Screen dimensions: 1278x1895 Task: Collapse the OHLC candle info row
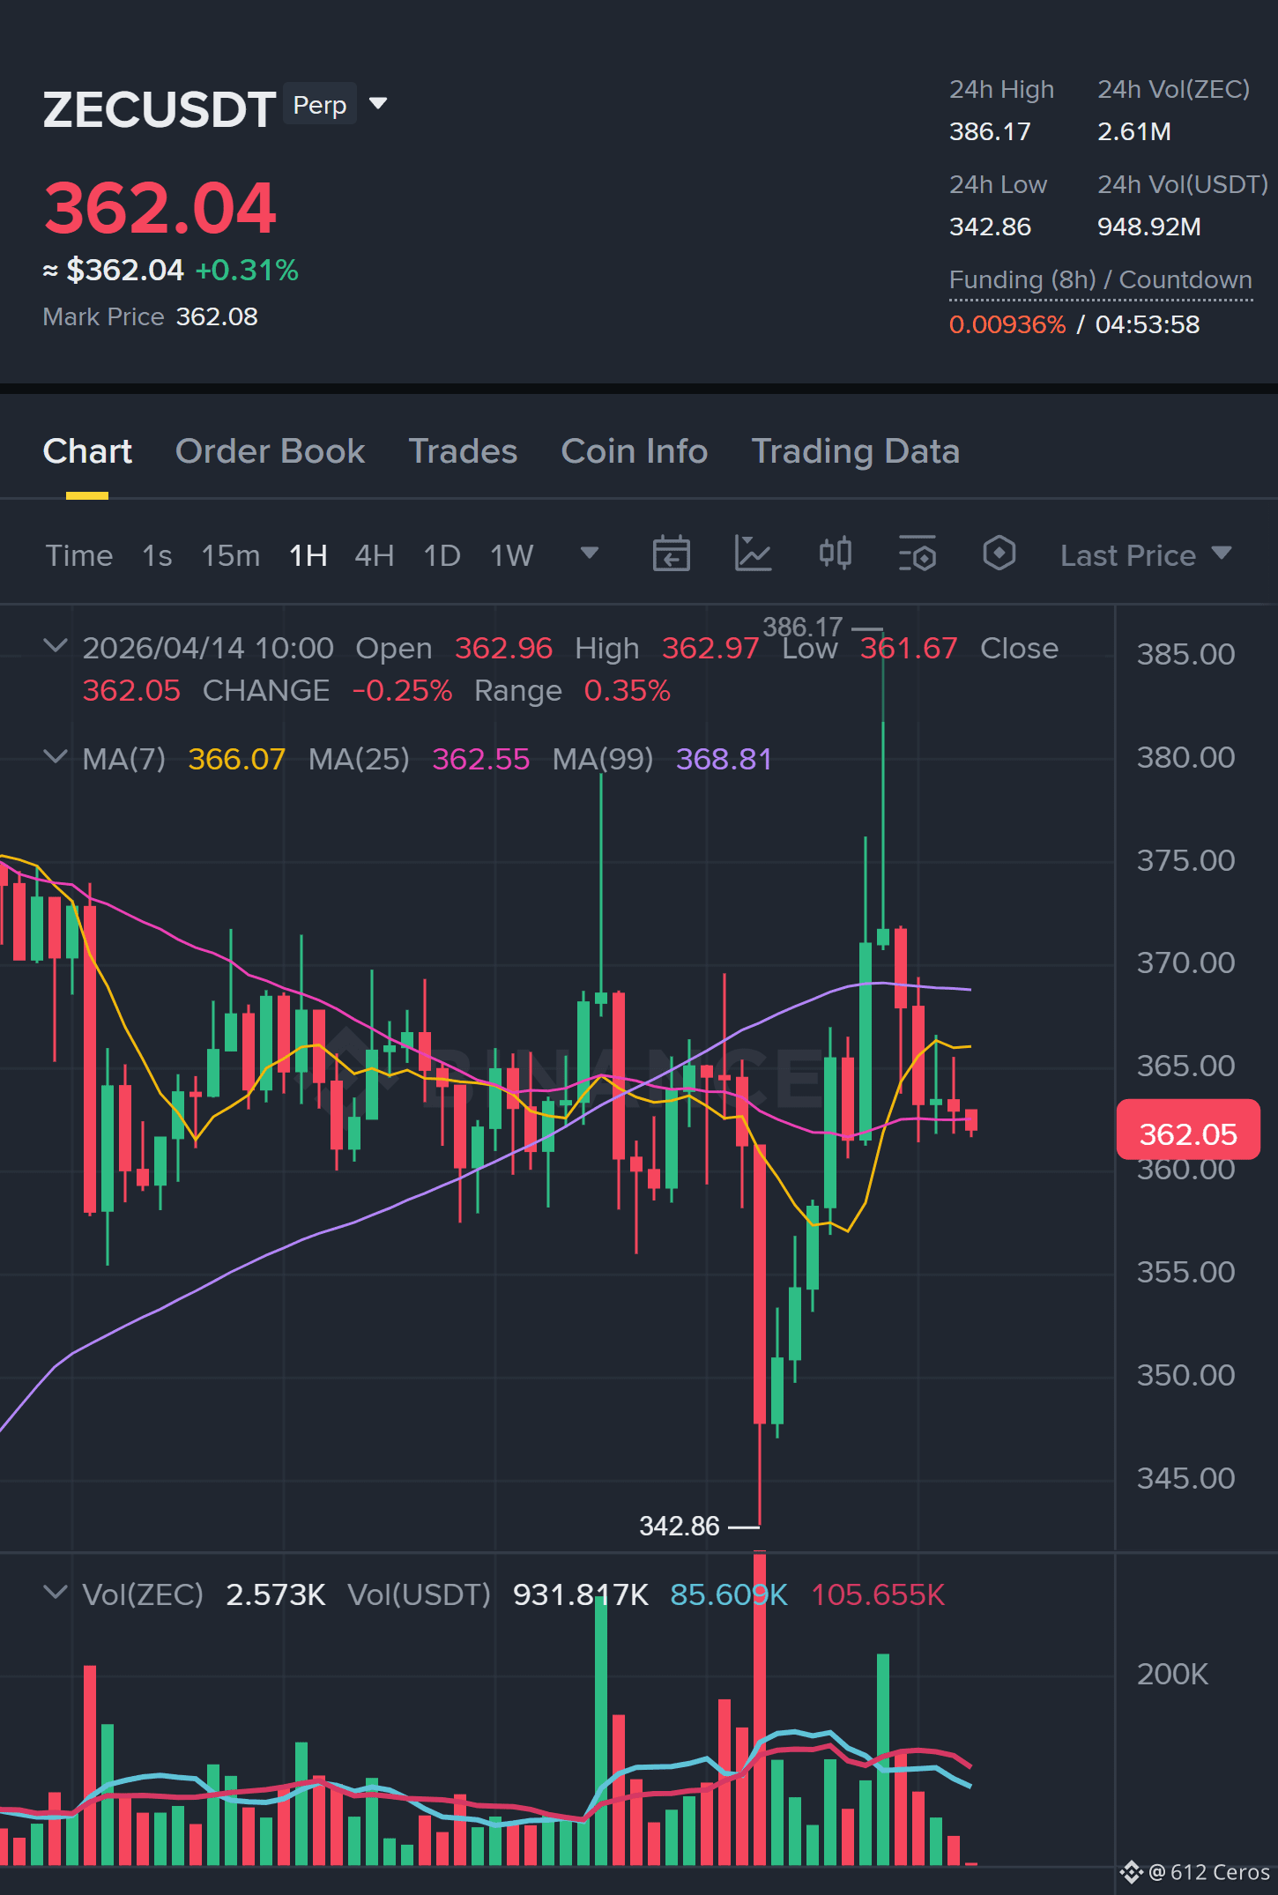point(55,646)
